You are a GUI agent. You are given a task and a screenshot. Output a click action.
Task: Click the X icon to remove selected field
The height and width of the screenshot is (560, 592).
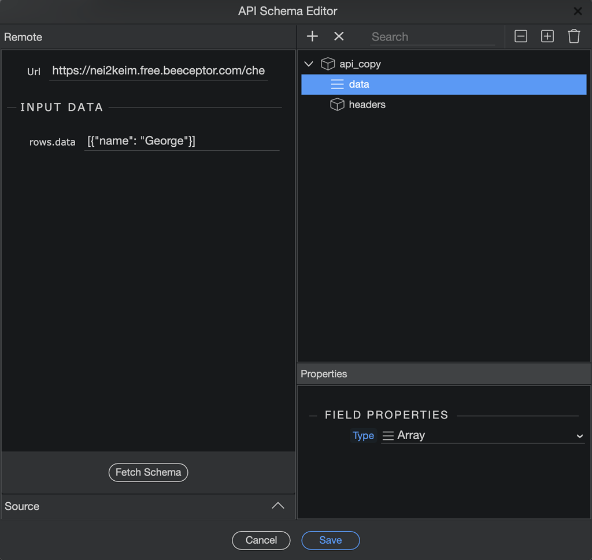point(339,36)
